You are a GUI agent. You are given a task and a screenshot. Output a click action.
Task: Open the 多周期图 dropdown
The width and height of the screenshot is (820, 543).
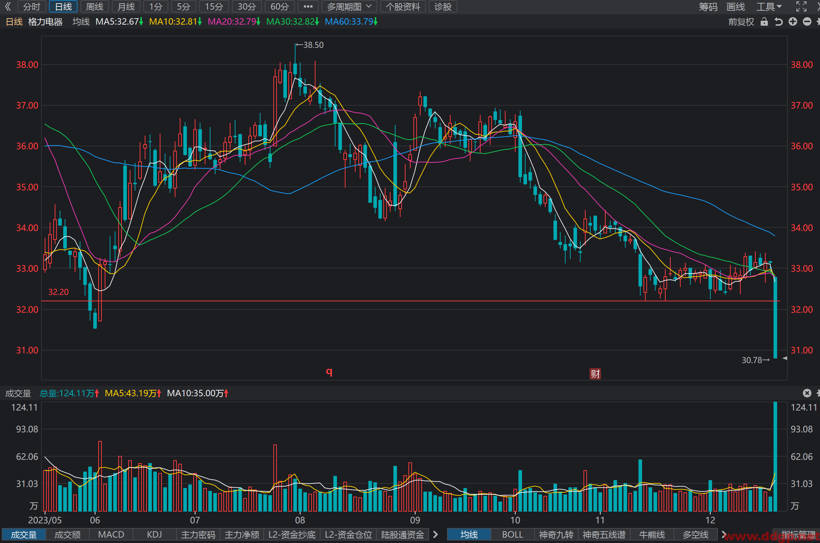click(x=349, y=6)
